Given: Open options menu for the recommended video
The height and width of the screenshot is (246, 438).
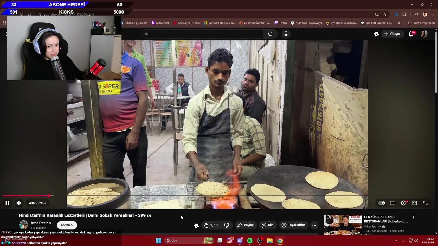Looking at the screenshot, I should tap(414, 218).
